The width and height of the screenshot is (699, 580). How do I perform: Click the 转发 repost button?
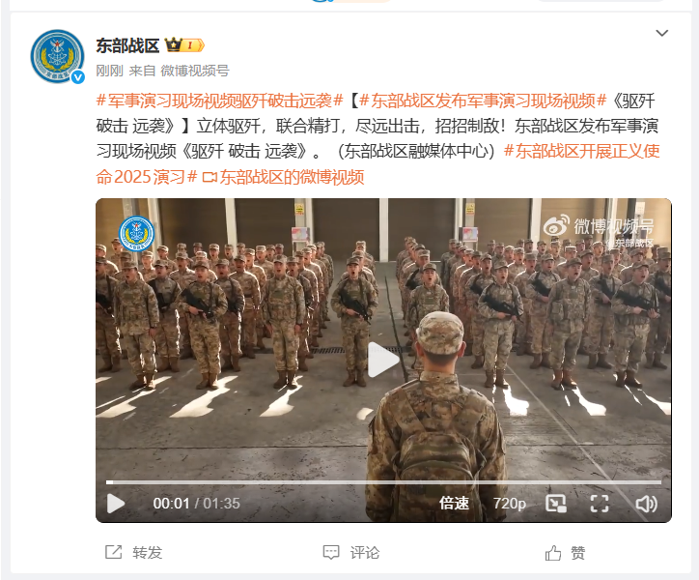133,552
